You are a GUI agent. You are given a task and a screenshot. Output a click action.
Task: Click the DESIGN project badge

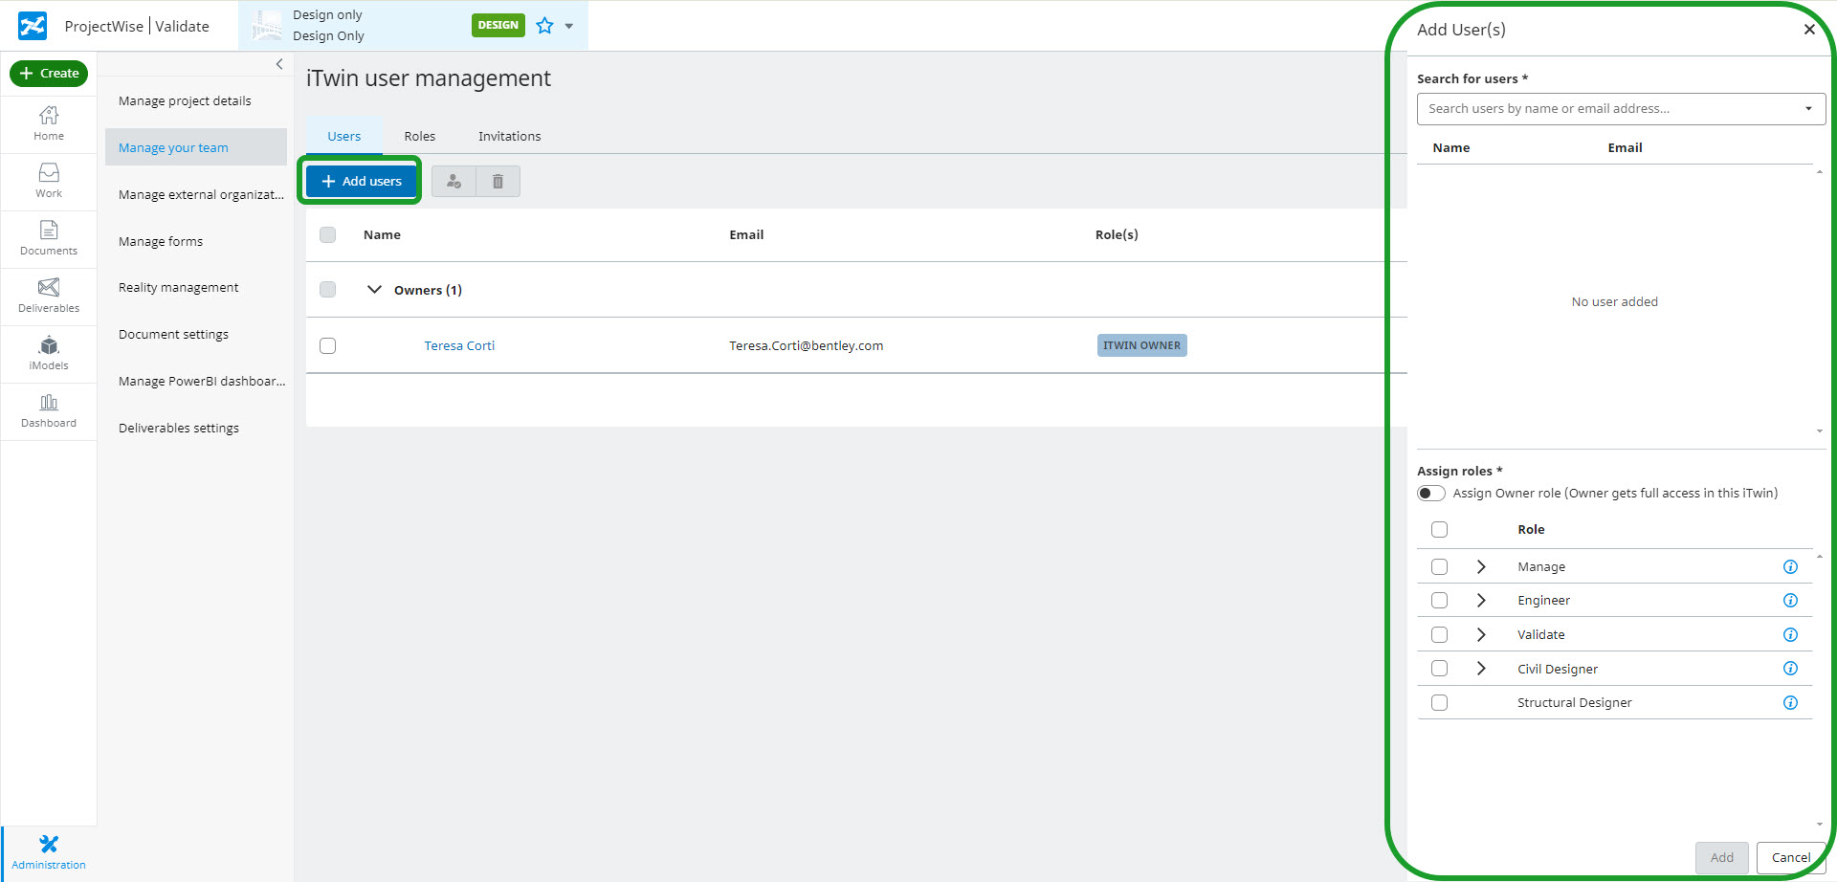pyautogui.click(x=498, y=25)
